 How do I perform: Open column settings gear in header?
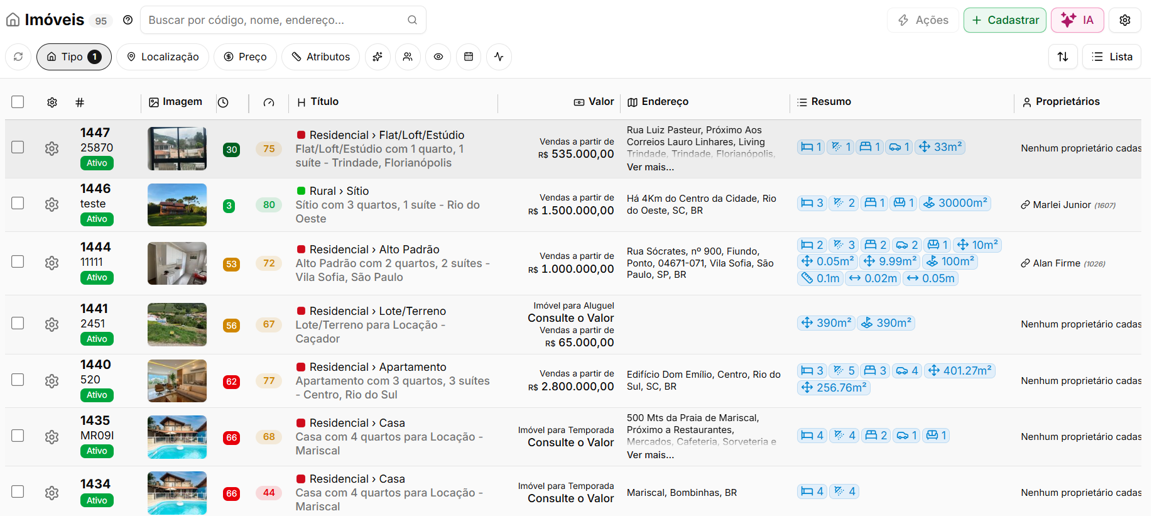pyautogui.click(x=52, y=102)
